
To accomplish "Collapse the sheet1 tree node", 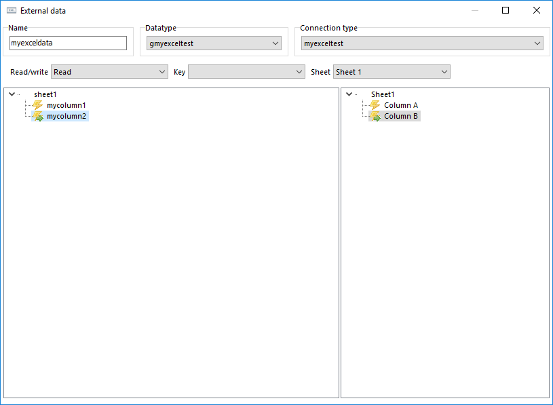I will (12, 94).
